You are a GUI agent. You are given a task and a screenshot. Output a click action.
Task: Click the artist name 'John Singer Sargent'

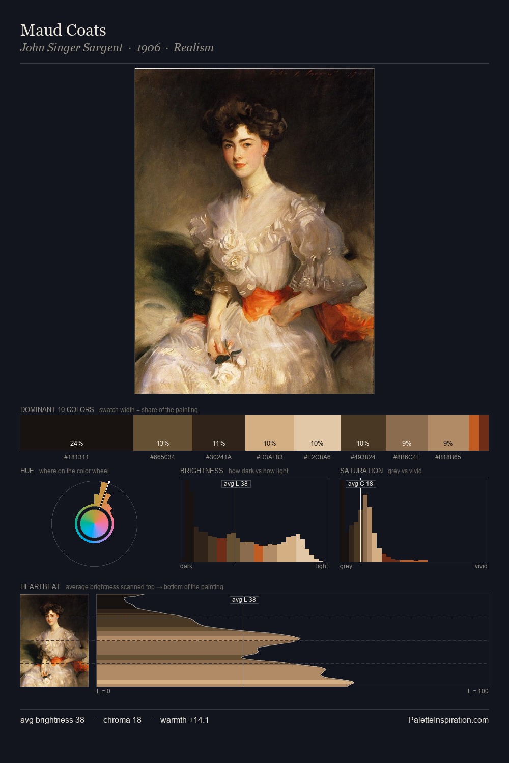71,47
